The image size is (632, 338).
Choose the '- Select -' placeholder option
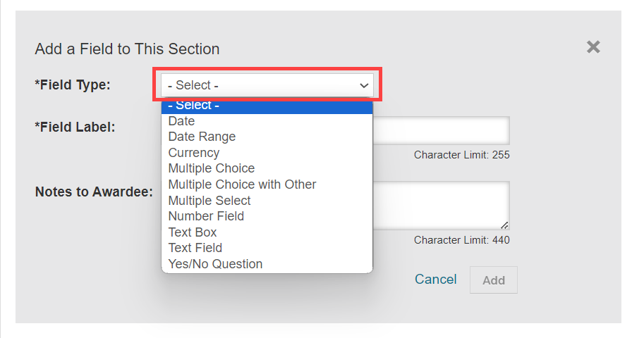(267, 106)
